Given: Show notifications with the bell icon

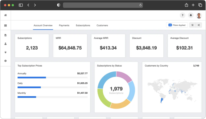Looking at the screenshot, I should (x=191, y=15).
